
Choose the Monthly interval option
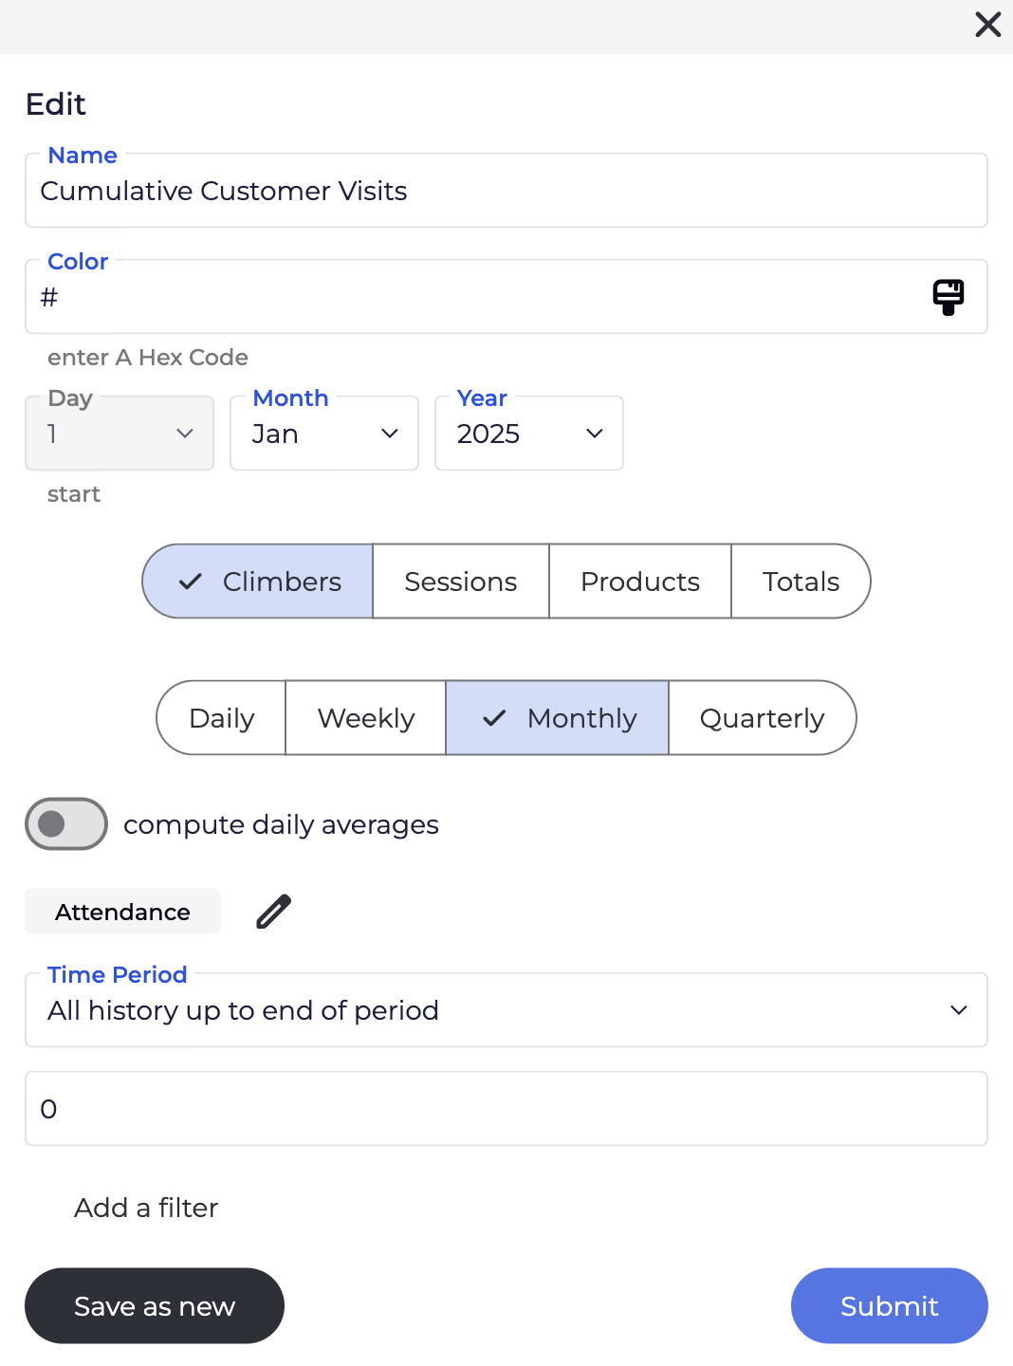coord(558,718)
